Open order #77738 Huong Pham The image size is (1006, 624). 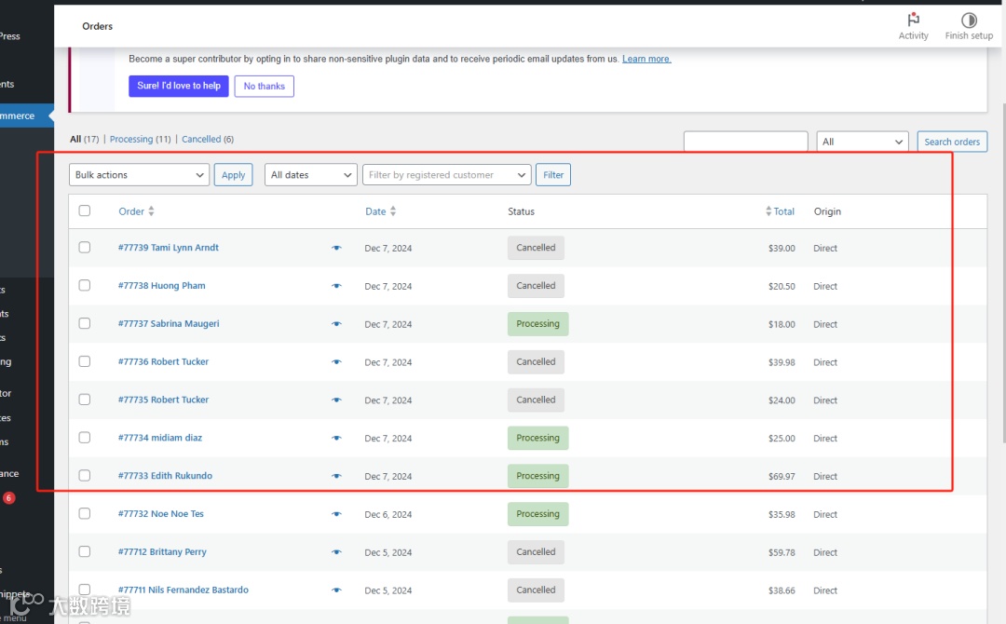162,286
